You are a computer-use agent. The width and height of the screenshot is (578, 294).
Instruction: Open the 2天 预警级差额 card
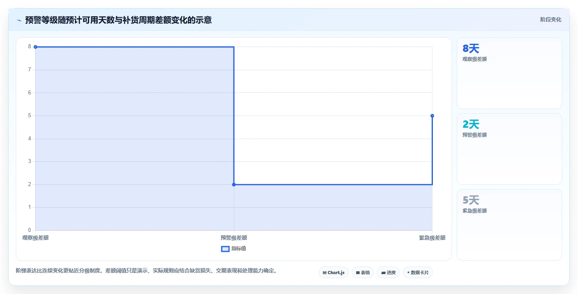tap(509, 149)
